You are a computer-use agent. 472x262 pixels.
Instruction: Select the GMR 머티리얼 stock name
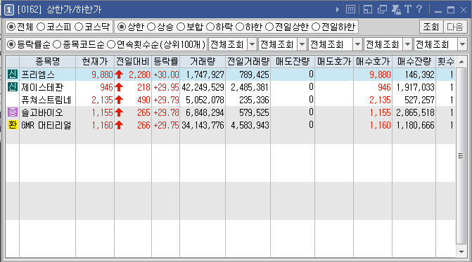click(46, 125)
